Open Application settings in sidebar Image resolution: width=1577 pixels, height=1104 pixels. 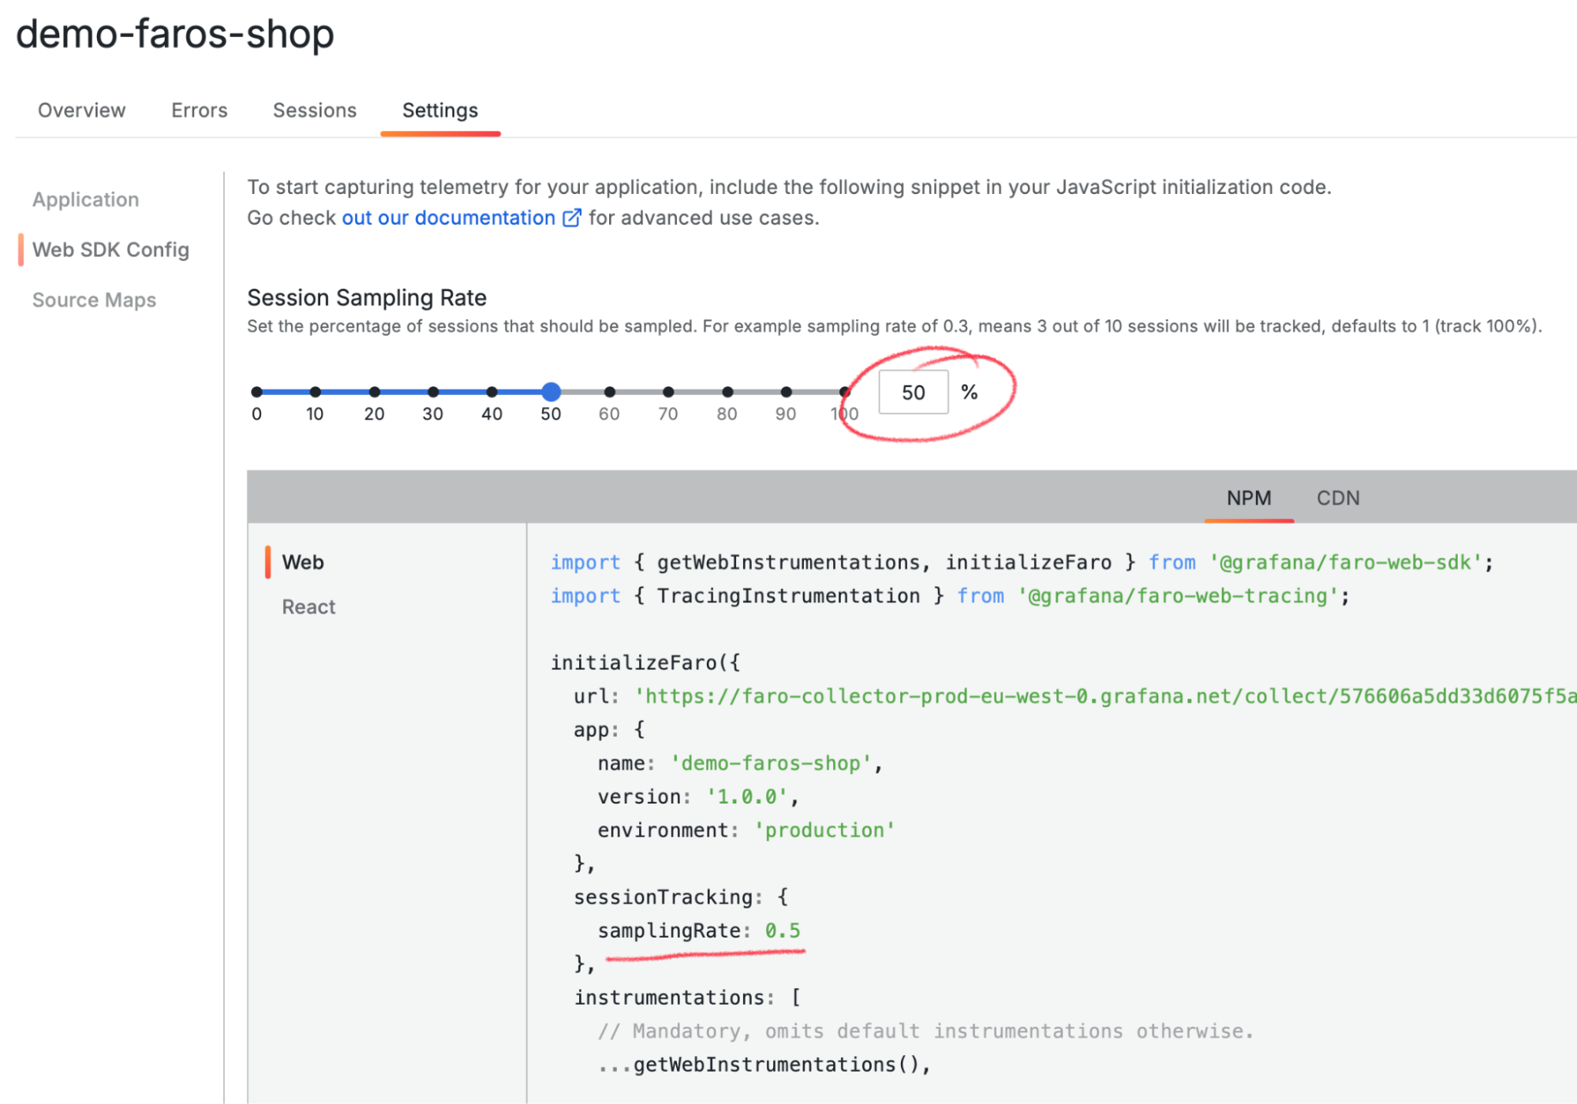click(x=85, y=200)
